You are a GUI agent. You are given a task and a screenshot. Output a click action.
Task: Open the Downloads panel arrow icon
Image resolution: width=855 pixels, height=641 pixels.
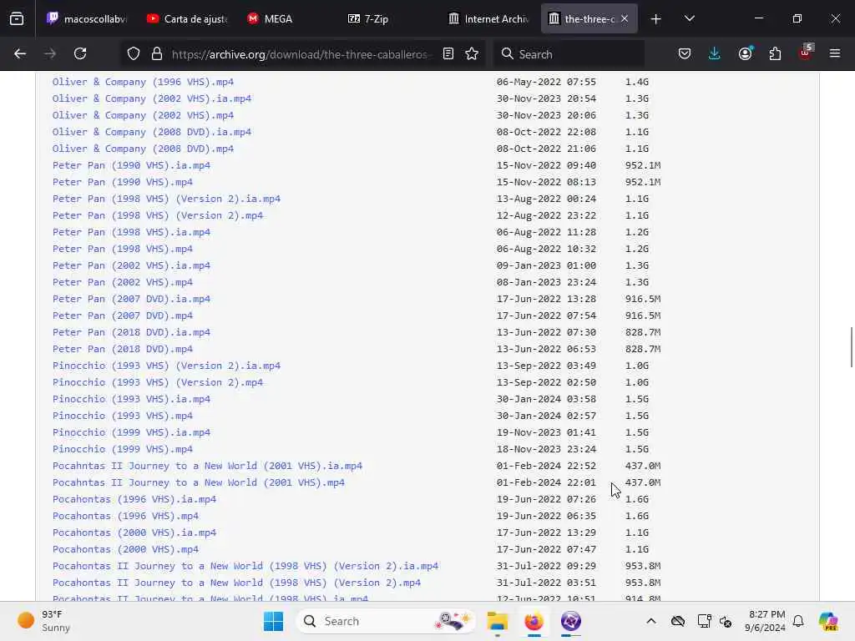click(715, 54)
